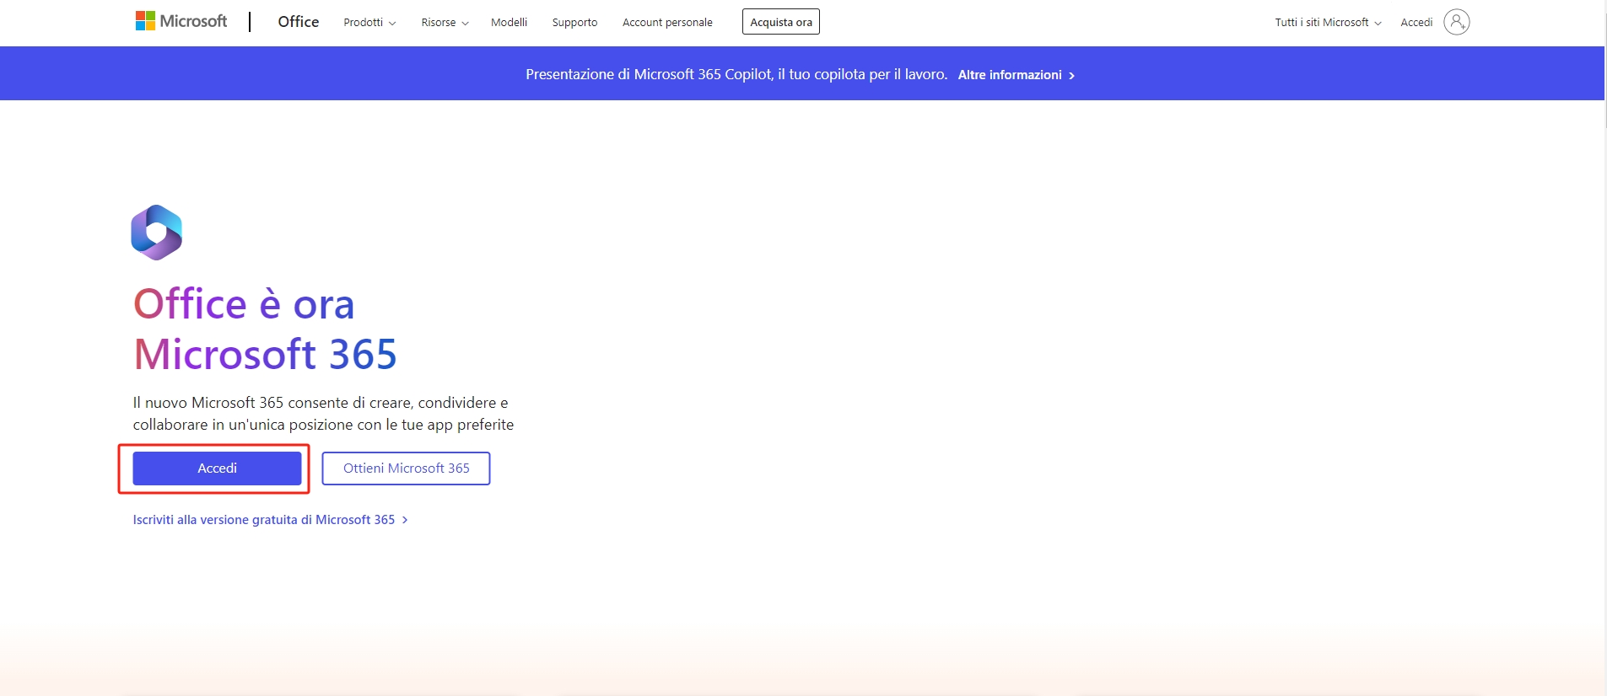The width and height of the screenshot is (1607, 696).
Task: Open Altre informazioni link in banner
Action: tap(1016, 75)
